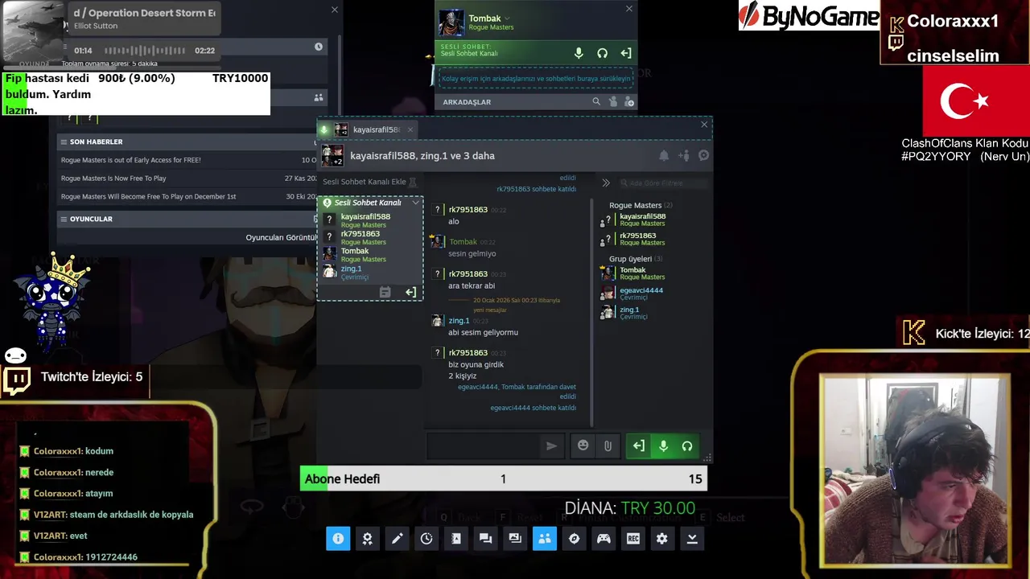Viewport: 1030px width, 579px height.
Task: Collapse the member list with double chevron
Action: coord(606,183)
